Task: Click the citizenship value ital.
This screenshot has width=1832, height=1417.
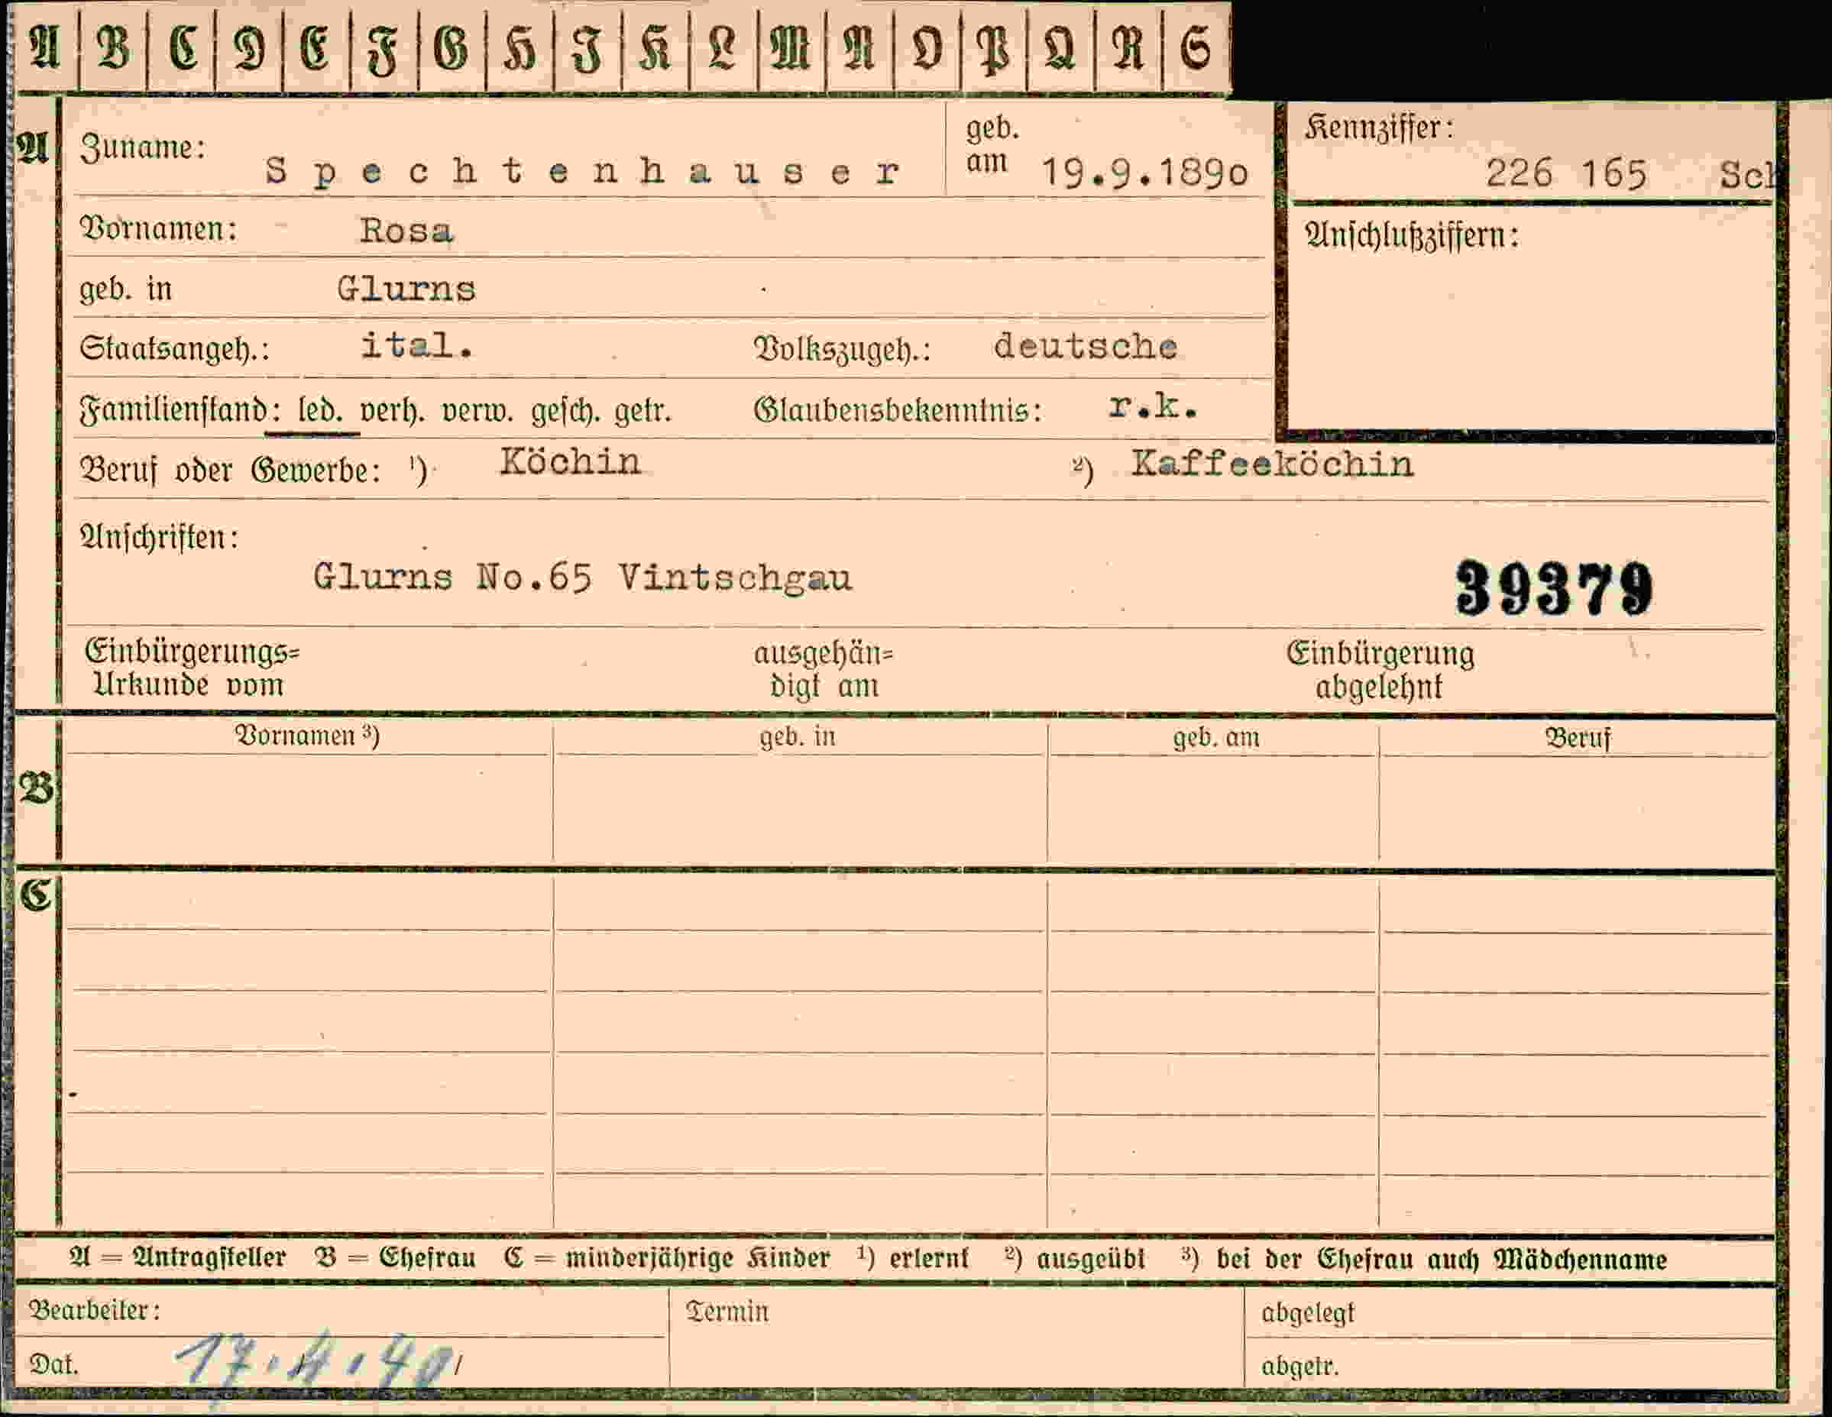Action: pos(417,345)
